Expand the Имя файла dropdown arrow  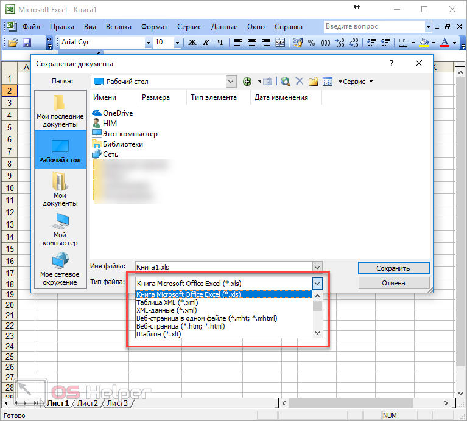[x=317, y=267]
